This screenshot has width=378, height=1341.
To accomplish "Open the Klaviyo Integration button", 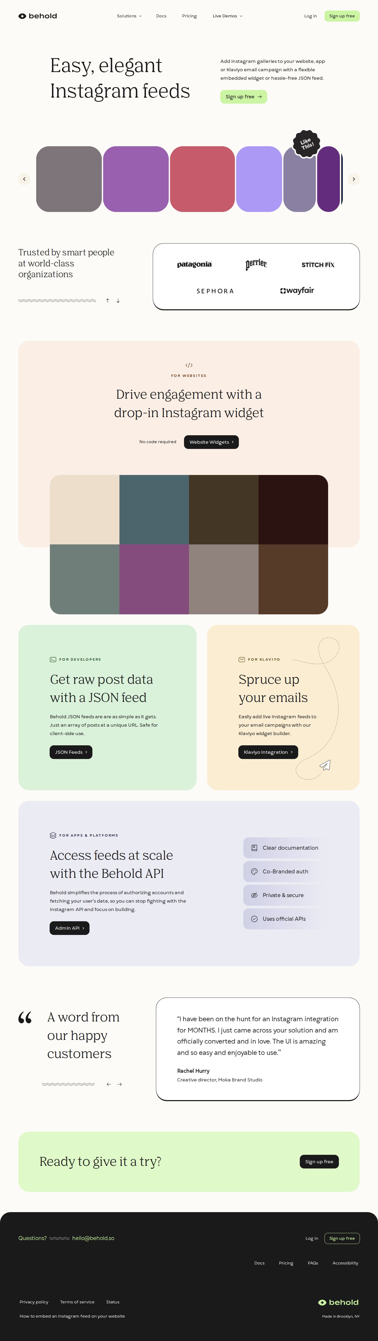I will click(x=268, y=752).
